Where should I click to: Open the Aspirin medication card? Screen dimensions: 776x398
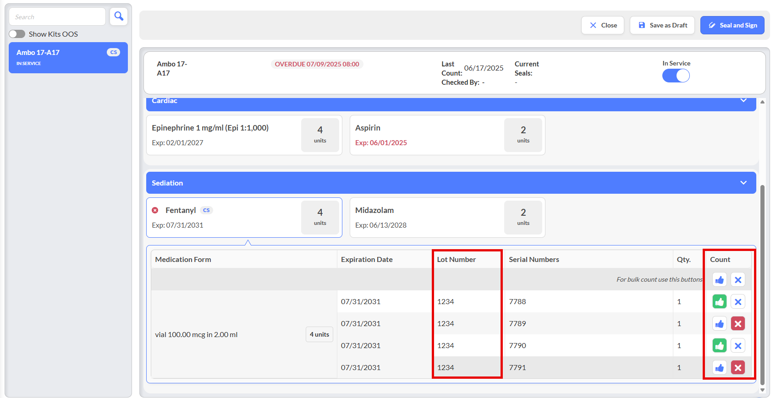tap(447, 135)
